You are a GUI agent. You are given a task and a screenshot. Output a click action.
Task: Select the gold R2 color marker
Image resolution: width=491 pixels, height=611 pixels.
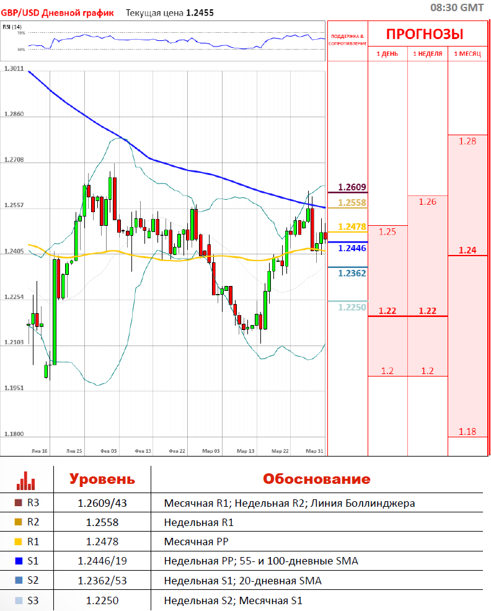[17, 522]
